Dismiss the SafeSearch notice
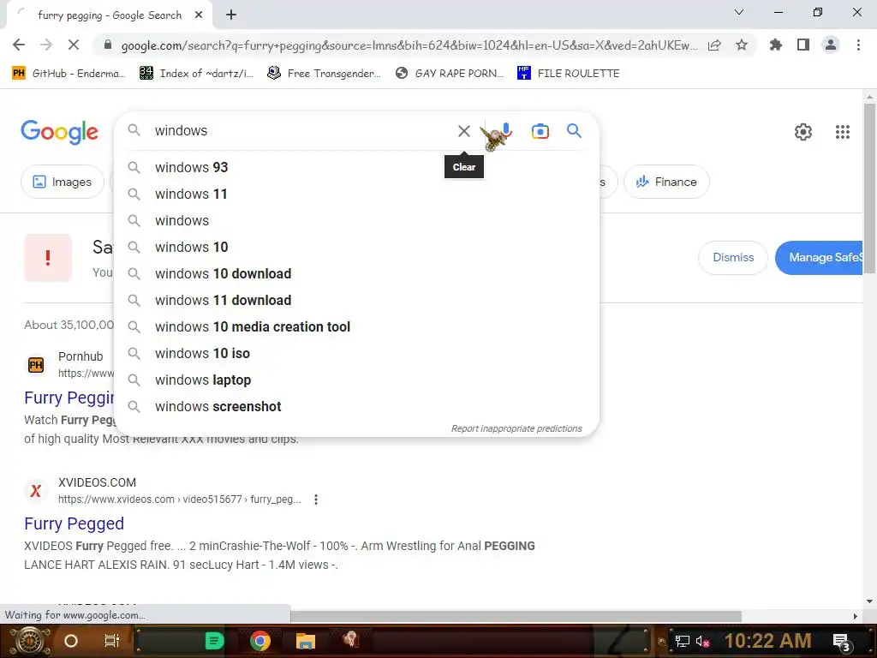The width and height of the screenshot is (877, 658). 733,257
